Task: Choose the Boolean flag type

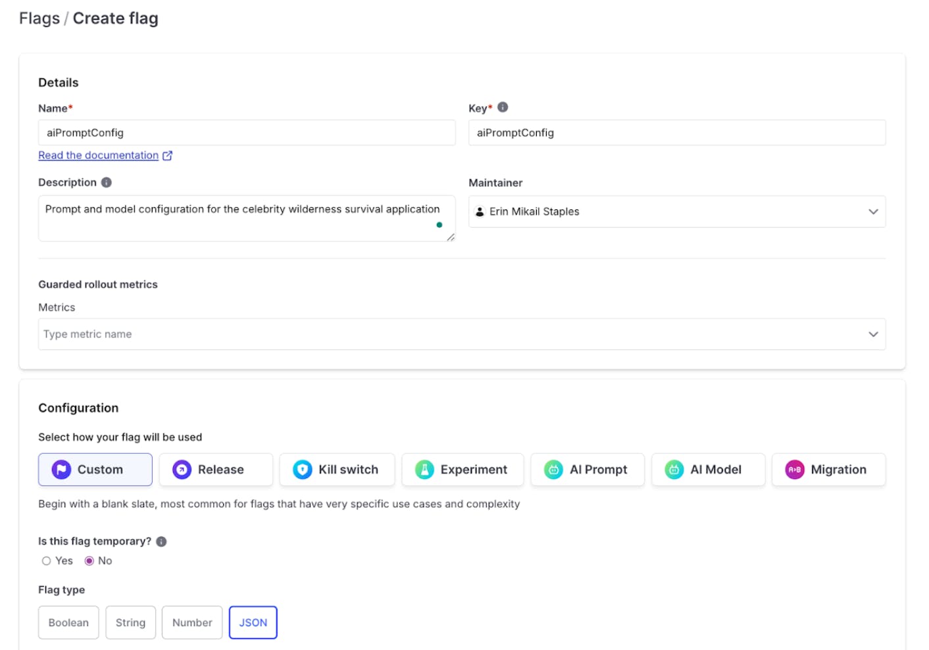Action: [x=68, y=622]
